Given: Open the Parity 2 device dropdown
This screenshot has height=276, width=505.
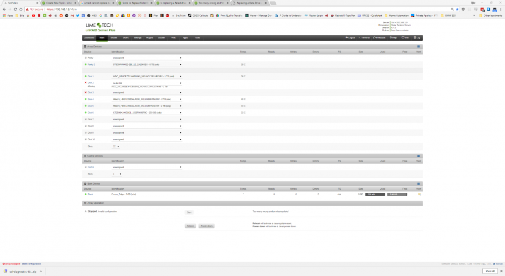Looking at the screenshot, I should (147, 65).
